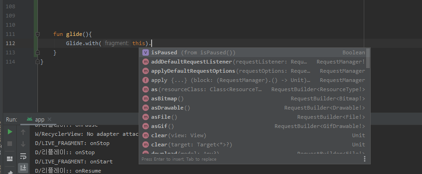Place cursor on 'glide' function name
The width and height of the screenshot is (422, 174).
[74, 34]
